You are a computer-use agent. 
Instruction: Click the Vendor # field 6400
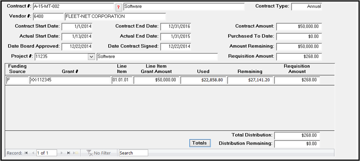tap(48, 16)
